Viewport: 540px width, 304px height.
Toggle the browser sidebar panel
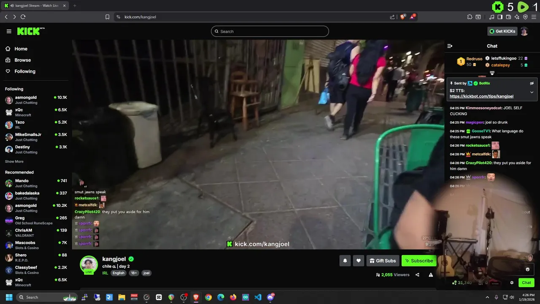[x=500, y=17]
